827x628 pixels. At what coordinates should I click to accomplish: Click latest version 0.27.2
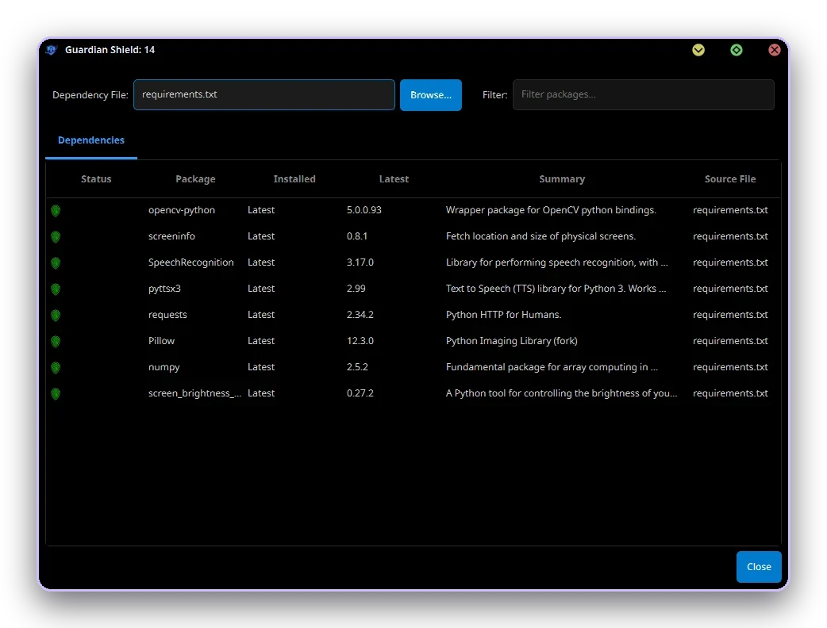tap(360, 393)
